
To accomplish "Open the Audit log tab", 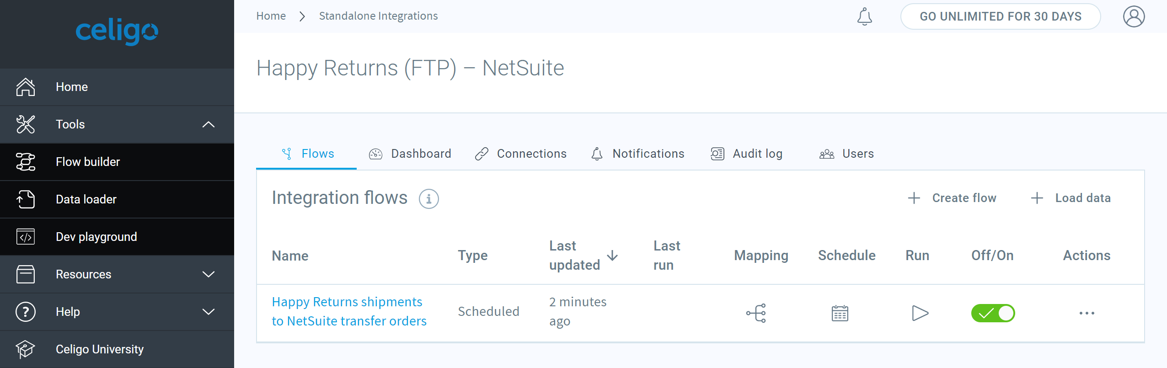I will 747,154.
